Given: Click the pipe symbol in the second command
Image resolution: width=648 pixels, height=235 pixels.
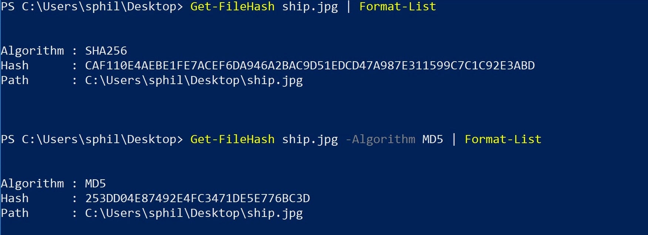Looking at the screenshot, I should pyautogui.click(x=454, y=139).
